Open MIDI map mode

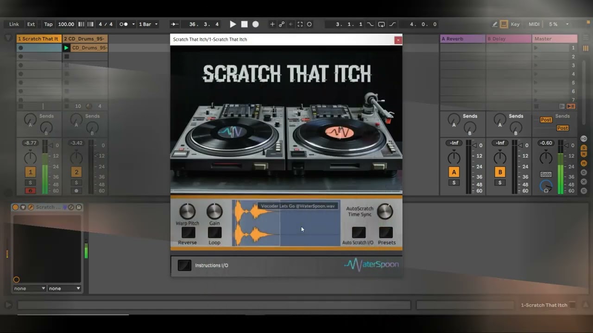[534, 24]
